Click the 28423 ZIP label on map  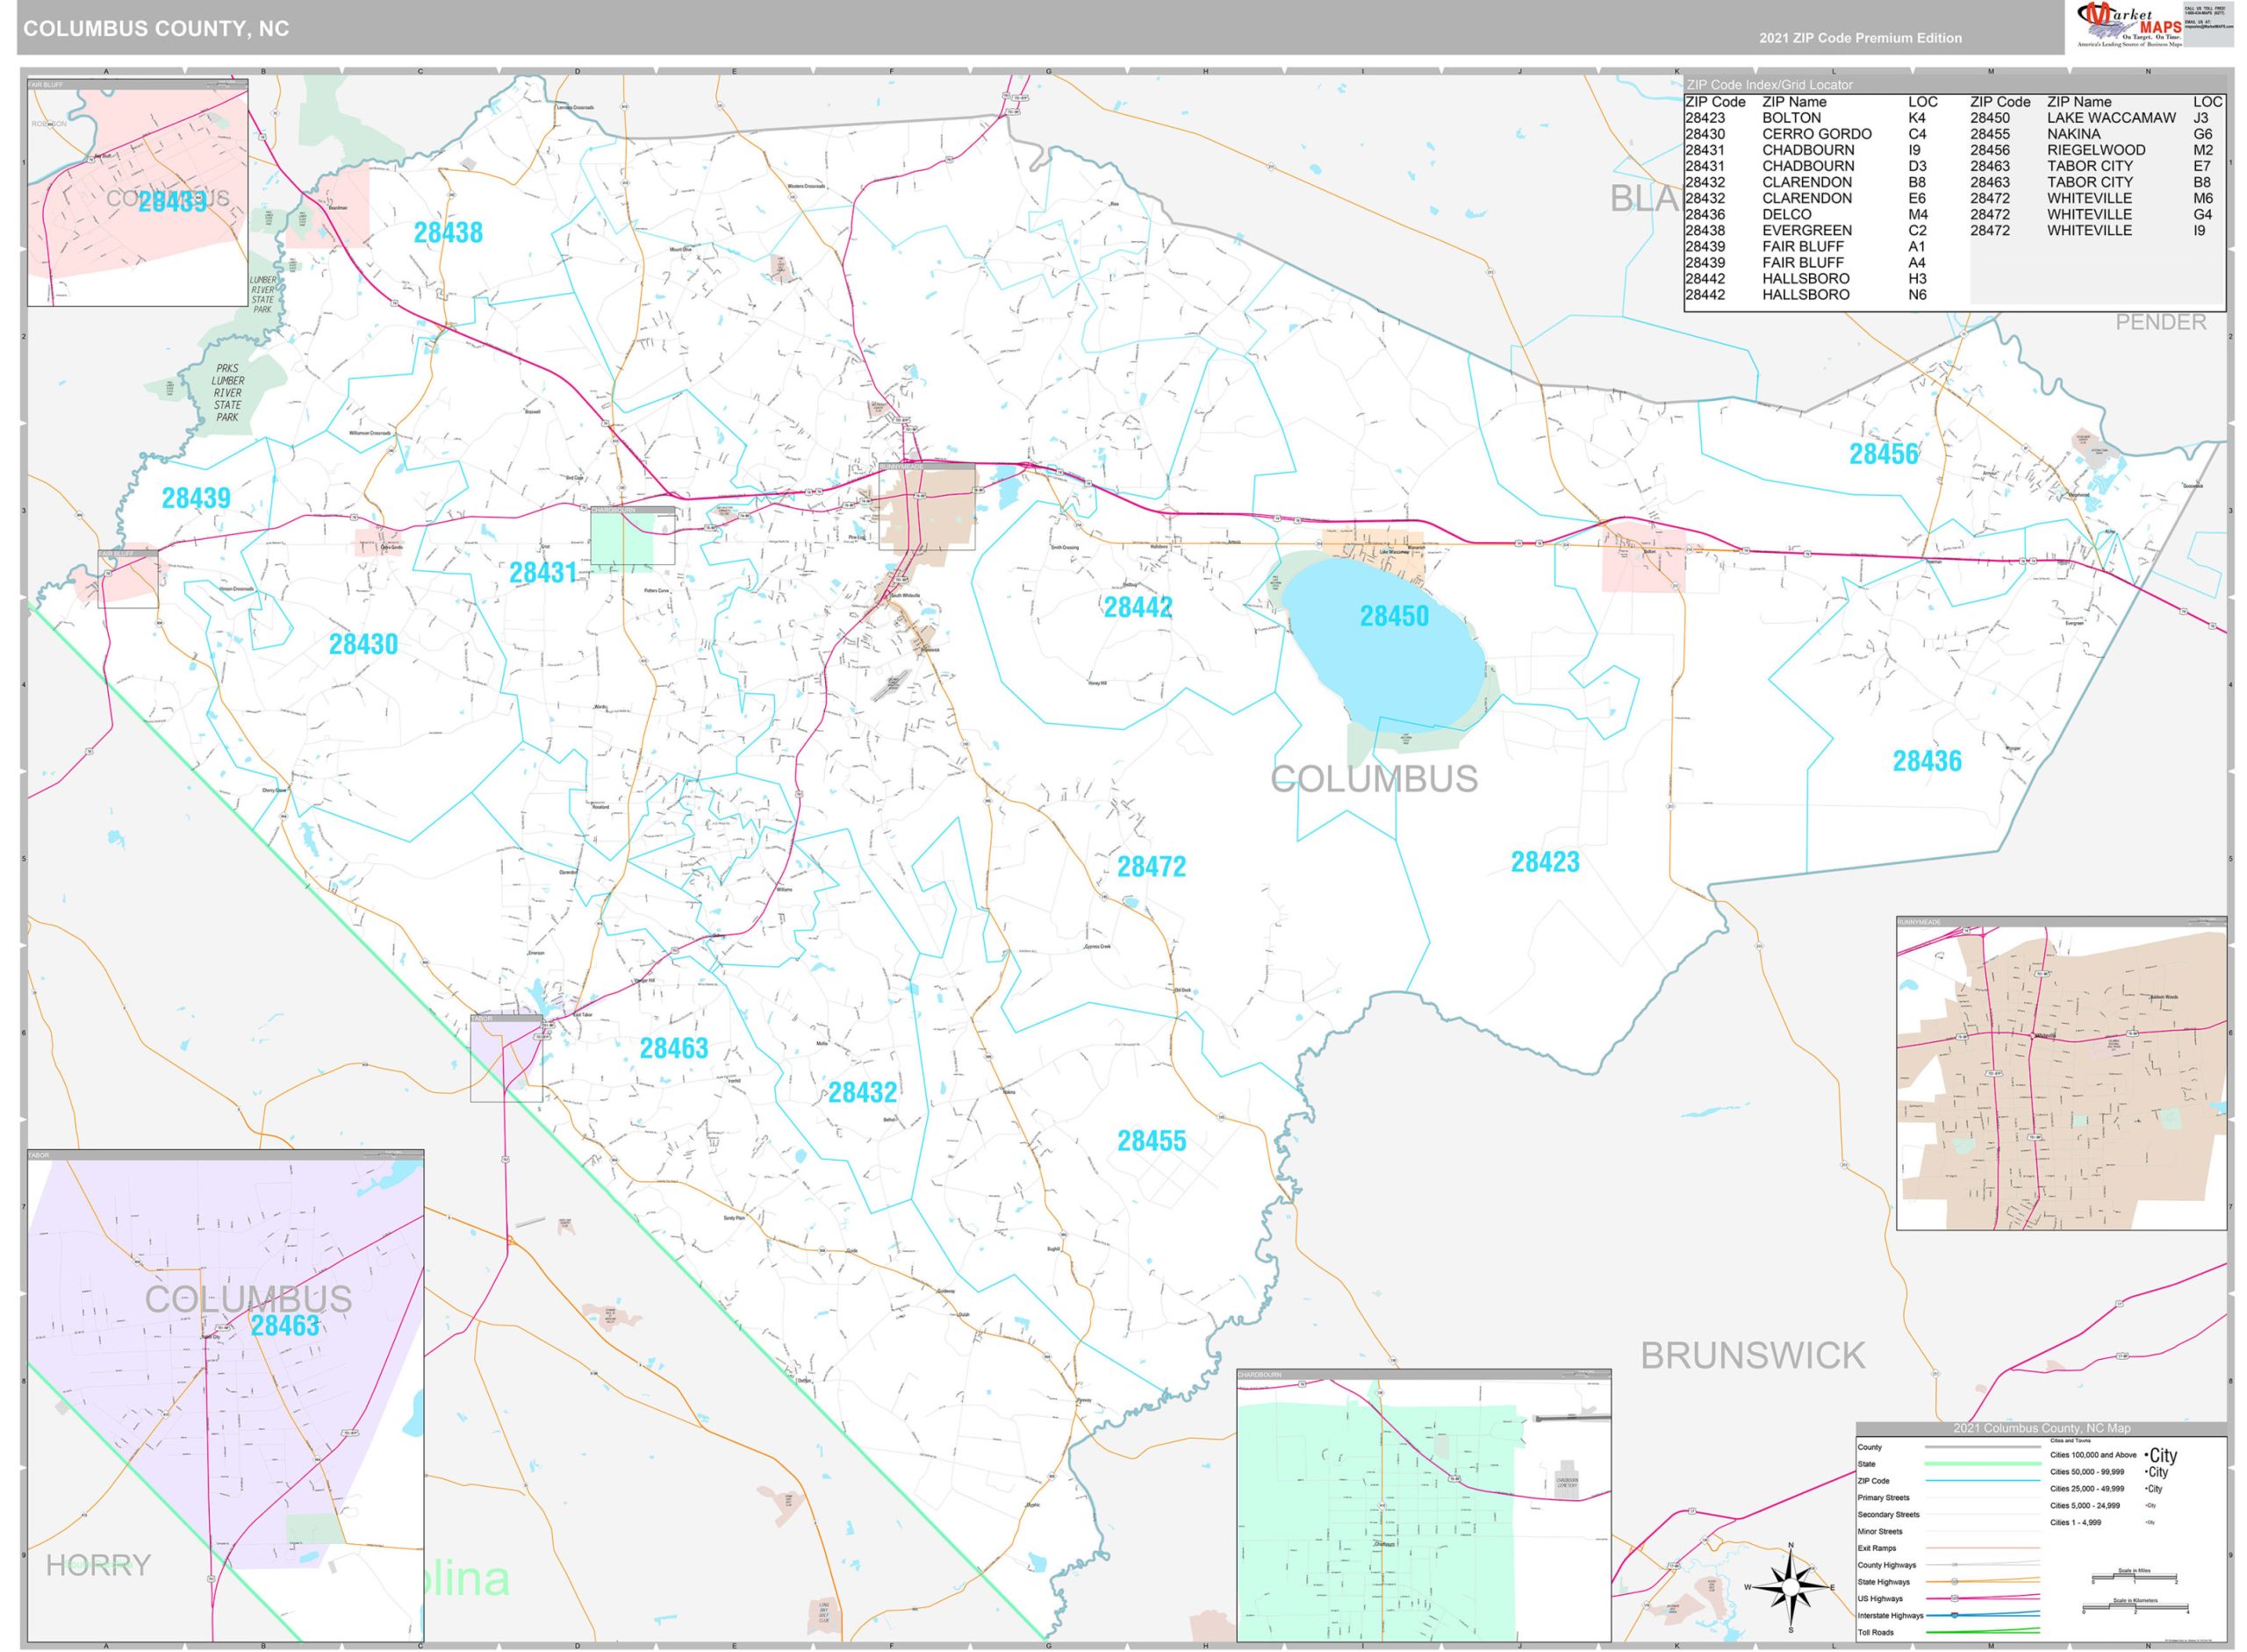(1545, 862)
